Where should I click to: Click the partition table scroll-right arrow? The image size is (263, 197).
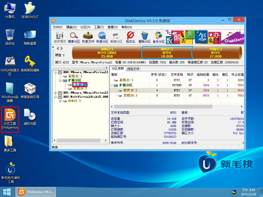(241, 107)
